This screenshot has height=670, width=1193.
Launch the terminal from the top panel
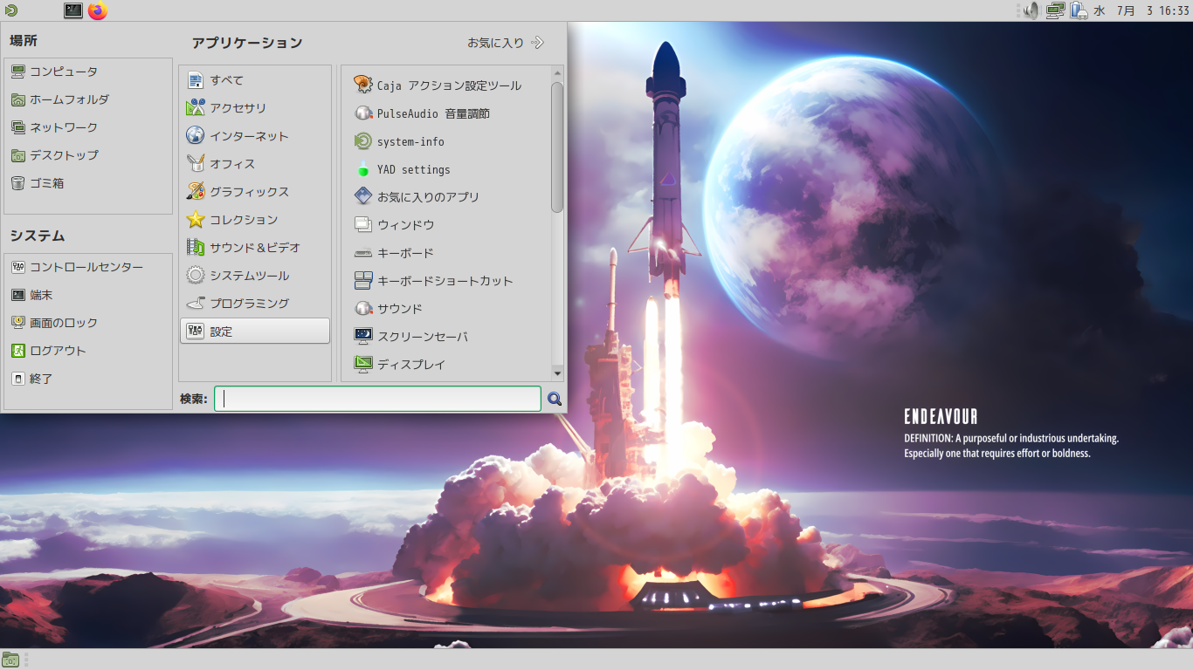click(x=73, y=10)
